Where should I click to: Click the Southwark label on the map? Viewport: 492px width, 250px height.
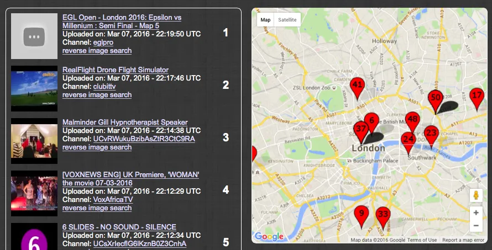422,158
